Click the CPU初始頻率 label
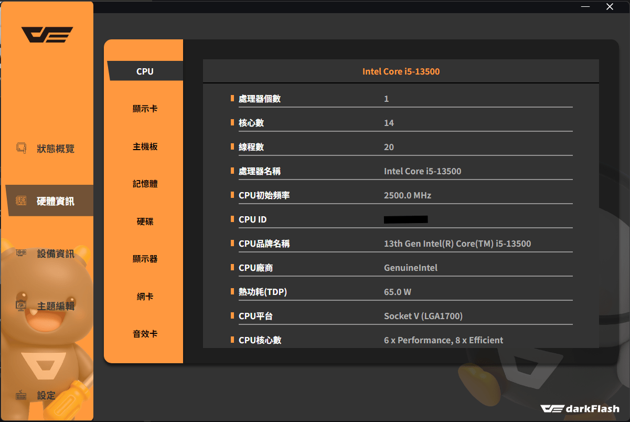630x422 pixels. pos(264,195)
